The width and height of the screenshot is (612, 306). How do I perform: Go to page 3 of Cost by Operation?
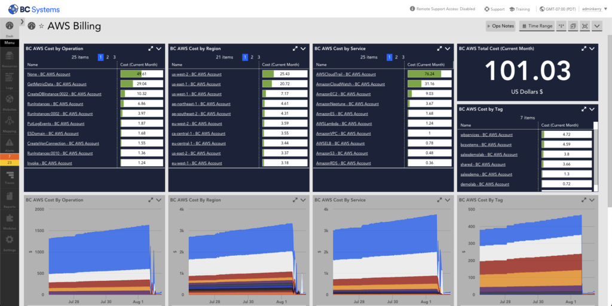tap(114, 57)
